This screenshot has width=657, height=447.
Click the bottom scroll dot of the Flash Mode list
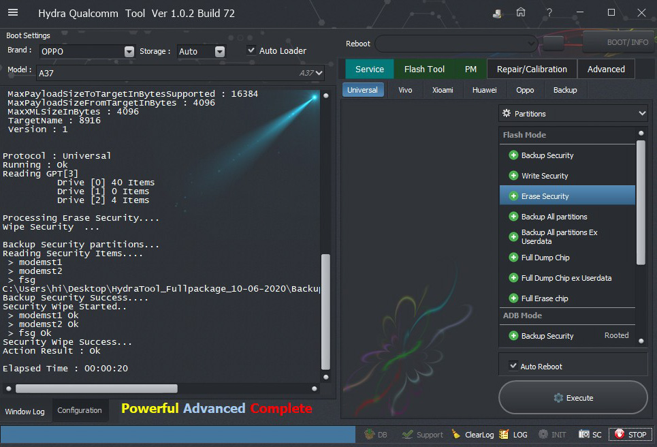pyautogui.click(x=641, y=341)
